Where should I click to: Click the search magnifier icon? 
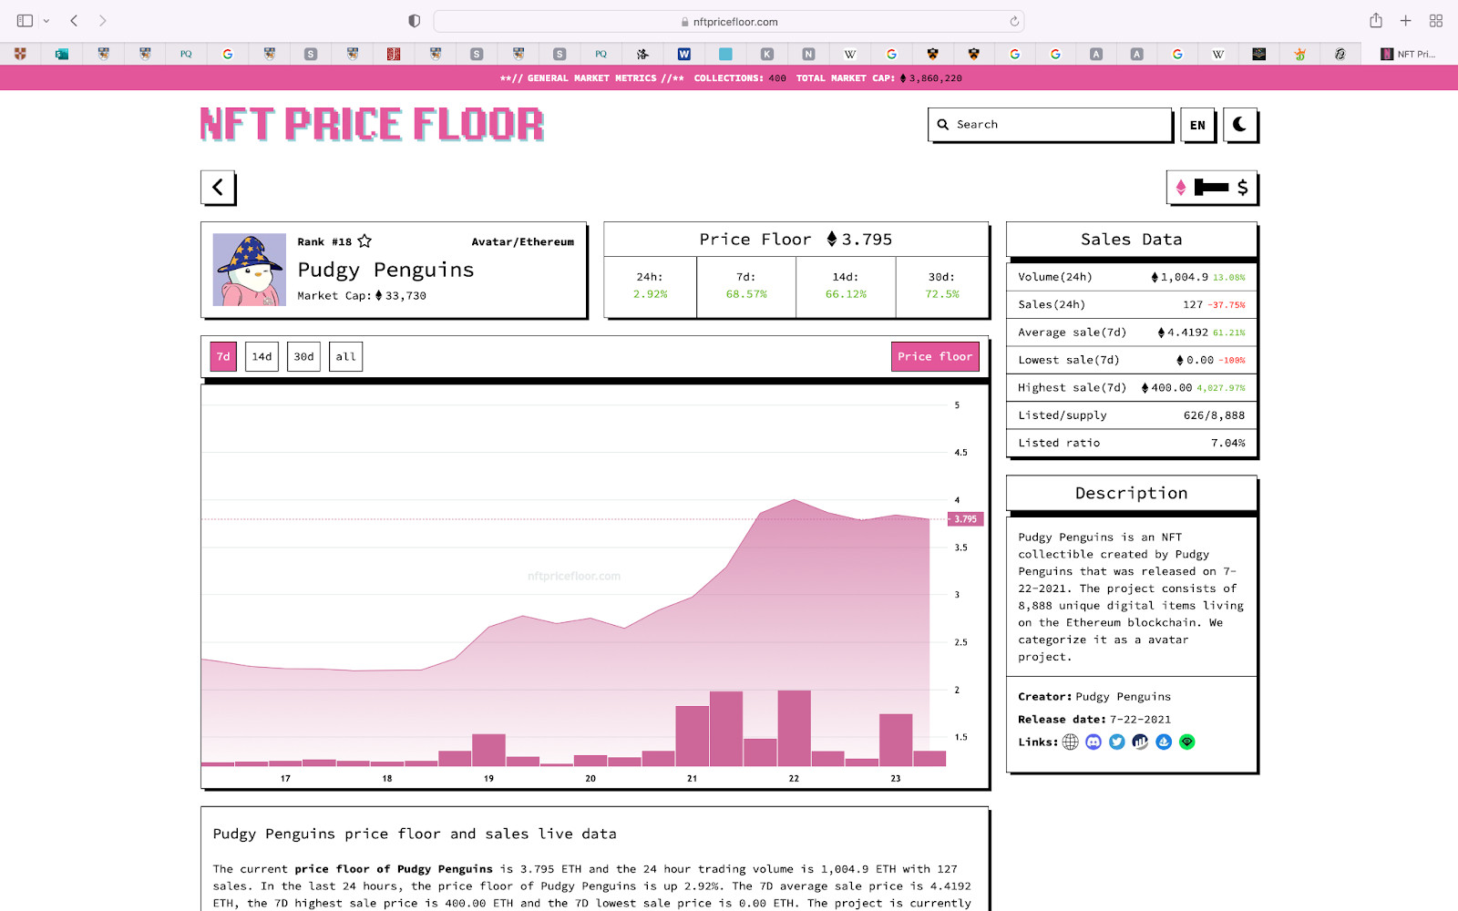(943, 125)
